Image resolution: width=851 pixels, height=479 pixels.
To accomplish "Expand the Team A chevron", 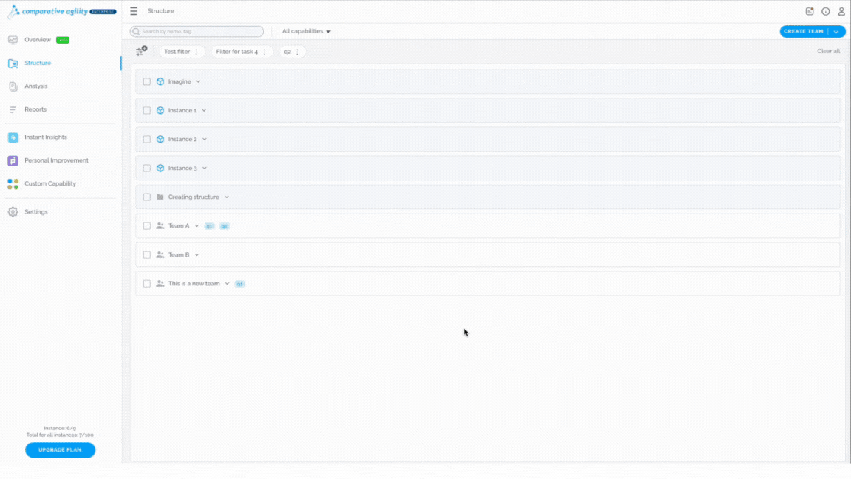I will click(196, 226).
